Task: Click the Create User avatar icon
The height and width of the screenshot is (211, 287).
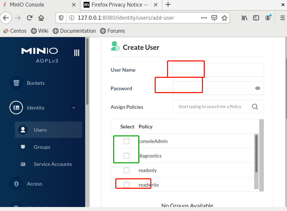Action: [115, 46]
